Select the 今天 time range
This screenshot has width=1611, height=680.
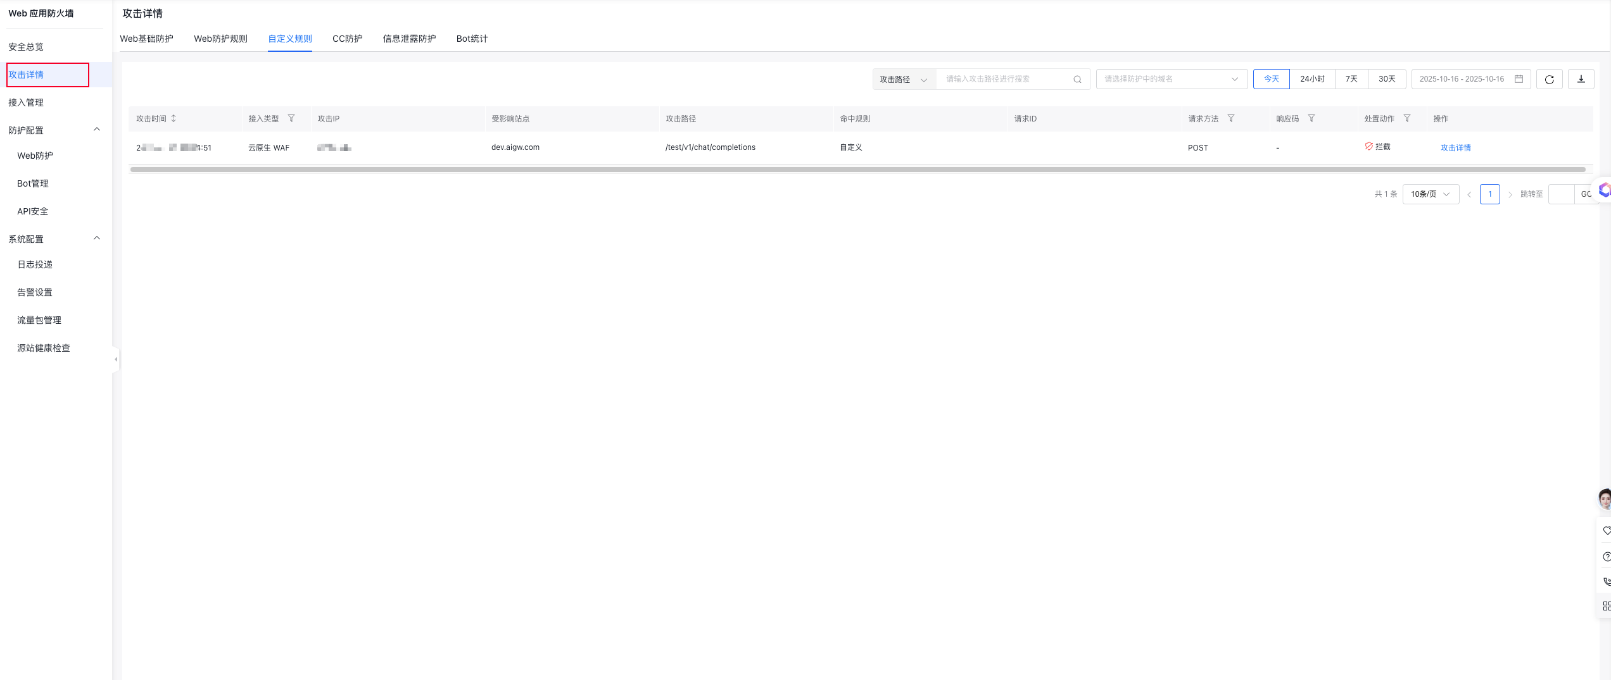point(1271,79)
